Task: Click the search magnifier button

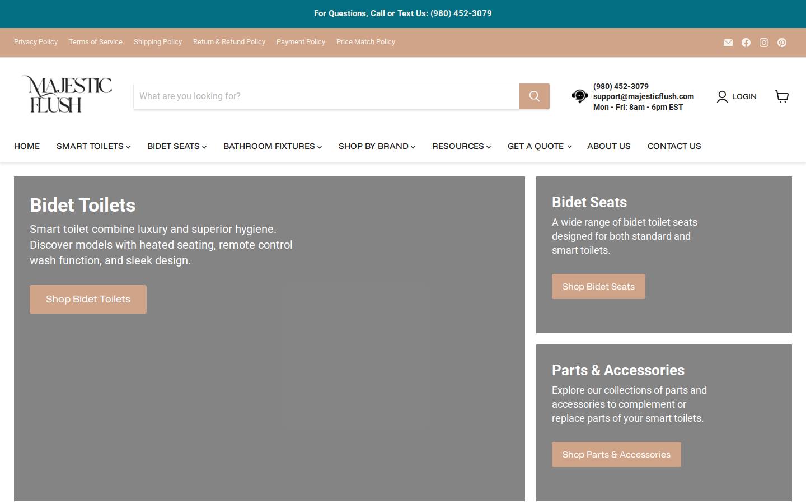Action: (535, 96)
